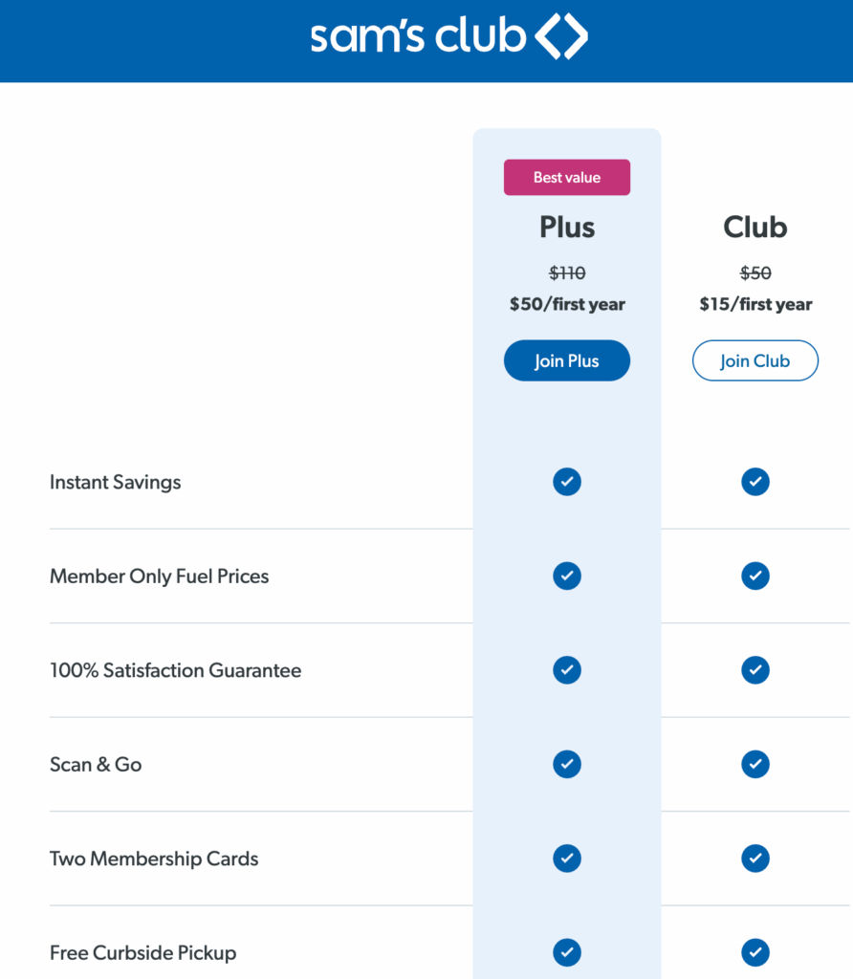Click Plus checkmark for Two Membership Cards
Image resolution: width=853 pixels, height=979 pixels.
click(567, 859)
